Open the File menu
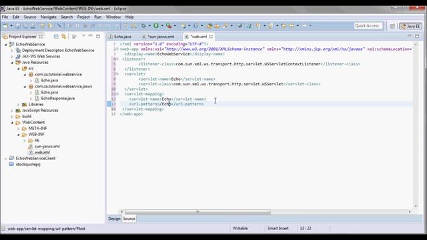The image size is (427, 240). coord(5,17)
